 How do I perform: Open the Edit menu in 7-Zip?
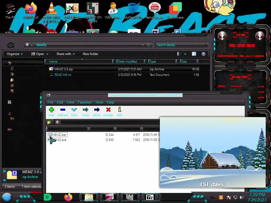[x=60, y=102]
